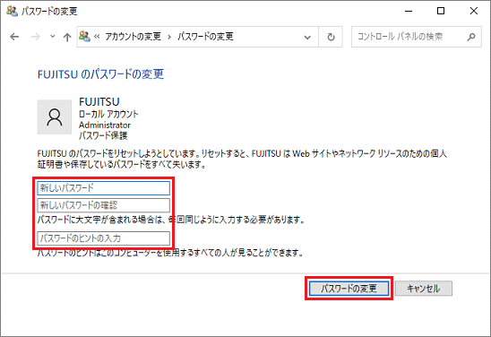Image resolution: width=491 pixels, height=337 pixels.
Task: Maximize the パスワードの変更 window
Action: [441, 12]
